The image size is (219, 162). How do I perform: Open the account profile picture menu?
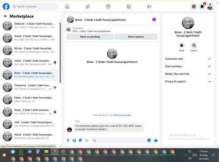click(210, 7)
